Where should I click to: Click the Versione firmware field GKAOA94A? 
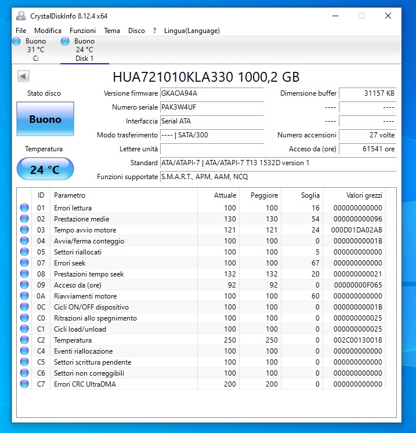point(212,93)
